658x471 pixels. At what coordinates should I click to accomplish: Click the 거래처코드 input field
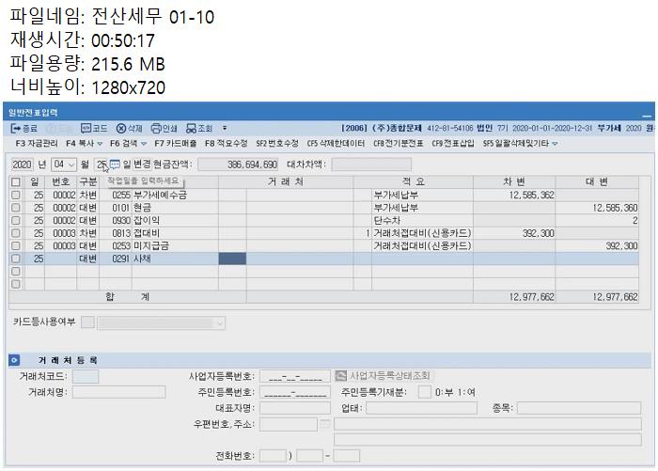[x=86, y=376]
